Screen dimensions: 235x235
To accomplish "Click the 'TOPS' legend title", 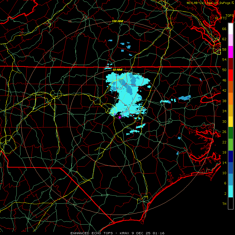I will (230, 15).
